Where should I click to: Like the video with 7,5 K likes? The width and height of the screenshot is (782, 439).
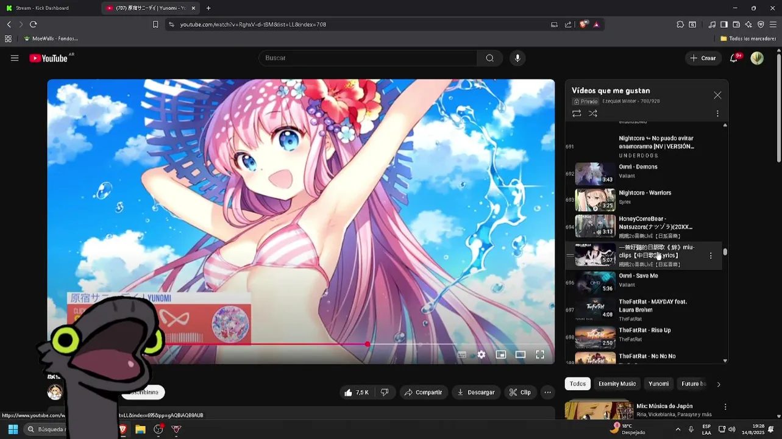pos(357,392)
